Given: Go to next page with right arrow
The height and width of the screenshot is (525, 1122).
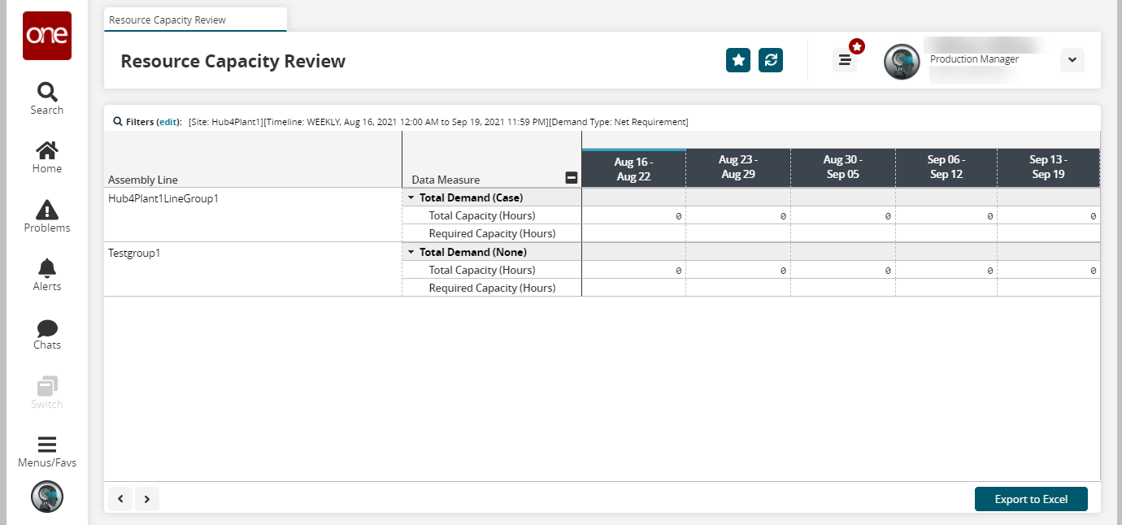Looking at the screenshot, I should (147, 499).
